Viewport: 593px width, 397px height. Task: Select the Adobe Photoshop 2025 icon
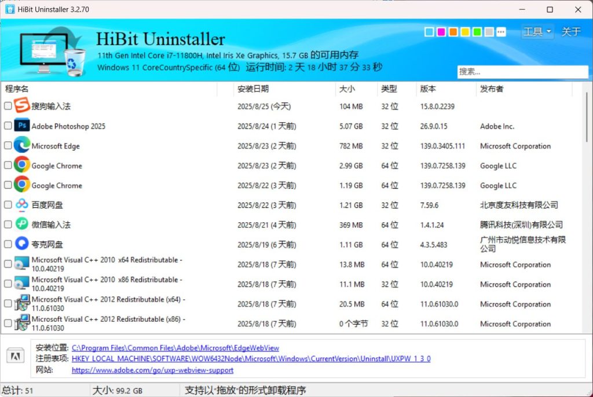pyautogui.click(x=21, y=126)
